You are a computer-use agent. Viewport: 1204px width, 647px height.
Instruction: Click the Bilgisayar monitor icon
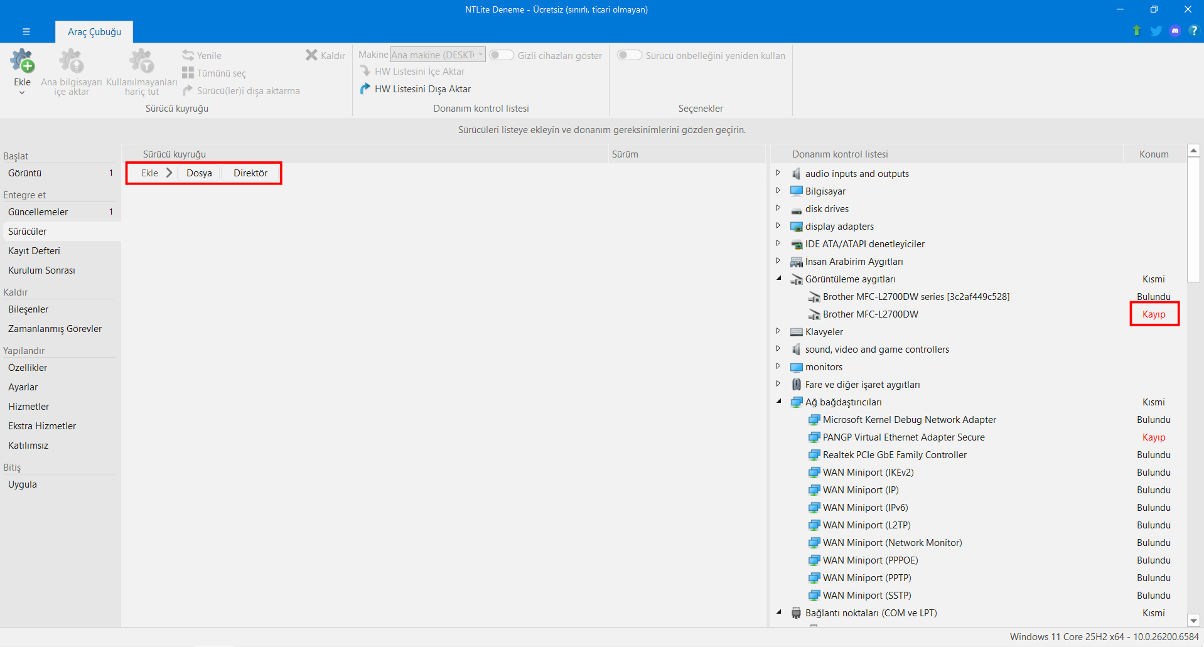click(x=797, y=191)
